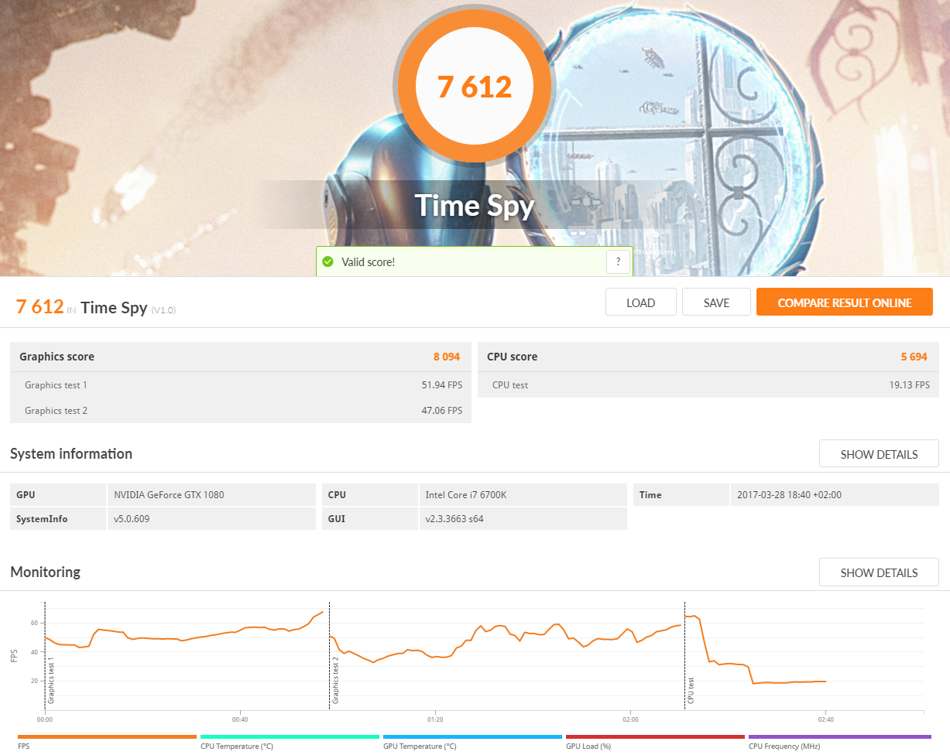This screenshot has height=755, width=950.
Task: Click the 01:20 time axis label
Action: pyautogui.click(x=435, y=719)
